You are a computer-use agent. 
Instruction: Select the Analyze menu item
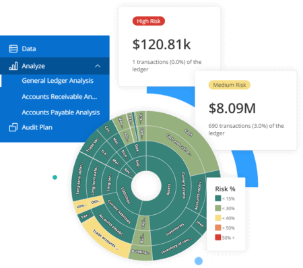coord(55,66)
